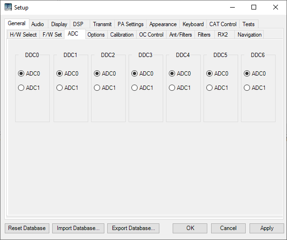
Task: Select ADC0 for DDC2
Action: [x=105, y=74]
